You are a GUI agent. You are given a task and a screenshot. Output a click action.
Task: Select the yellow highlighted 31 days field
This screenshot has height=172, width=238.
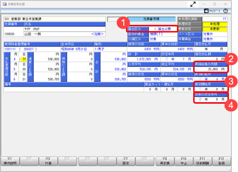pos(24,59)
